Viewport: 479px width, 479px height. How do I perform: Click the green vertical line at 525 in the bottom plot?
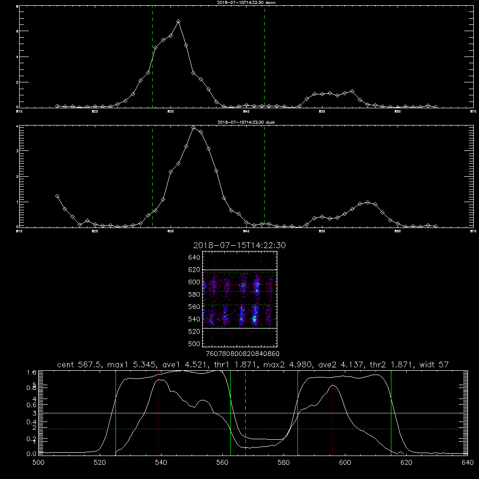click(x=115, y=413)
